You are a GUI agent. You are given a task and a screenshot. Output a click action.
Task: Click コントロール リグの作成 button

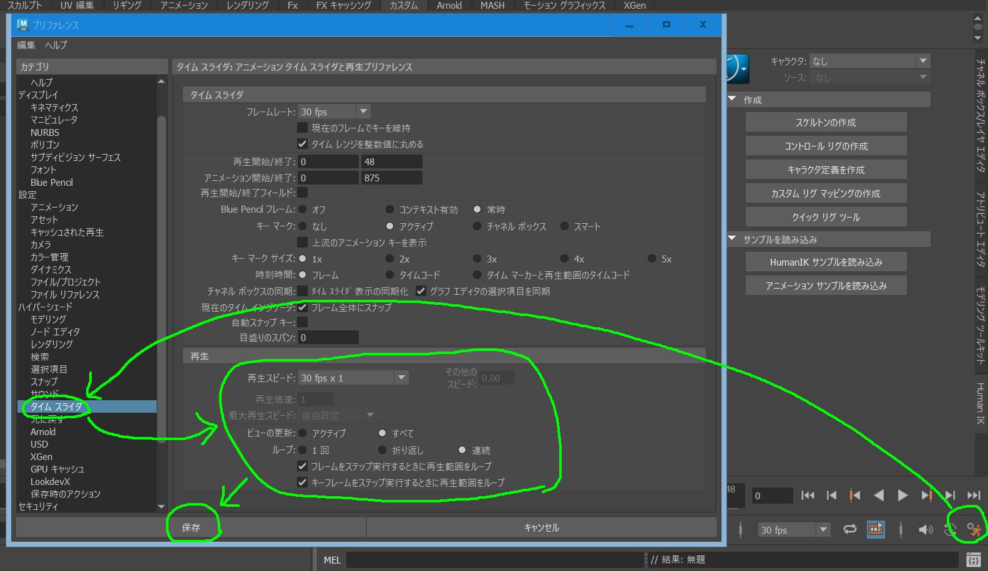click(x=826, y=146)
